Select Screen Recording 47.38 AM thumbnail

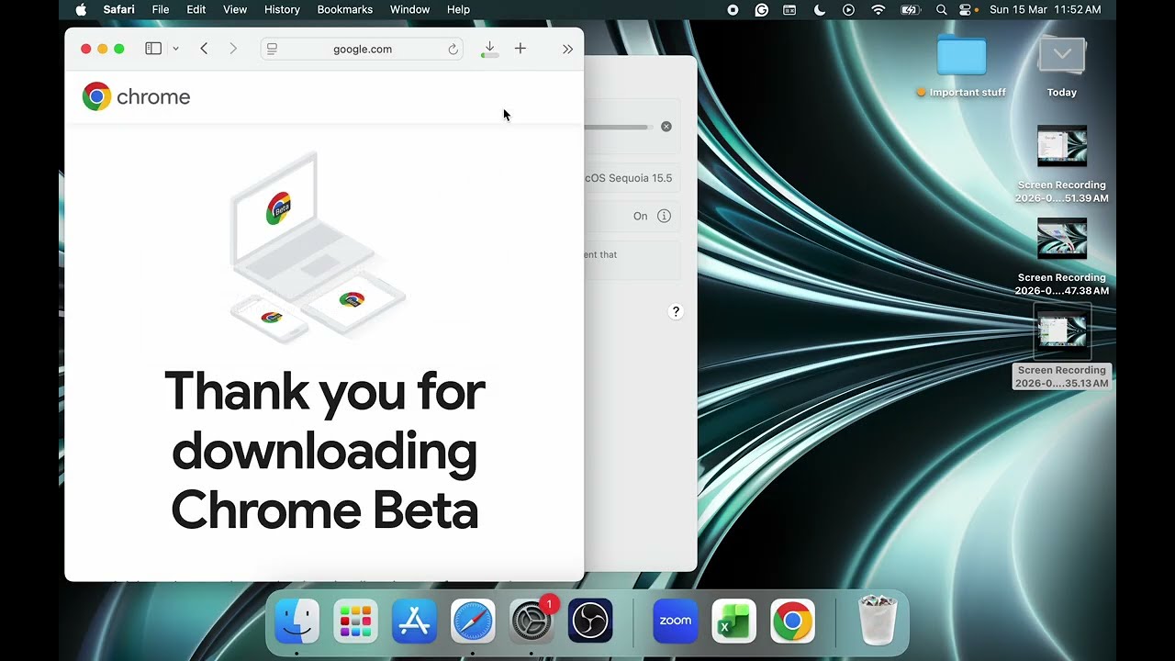(1062, 240)
